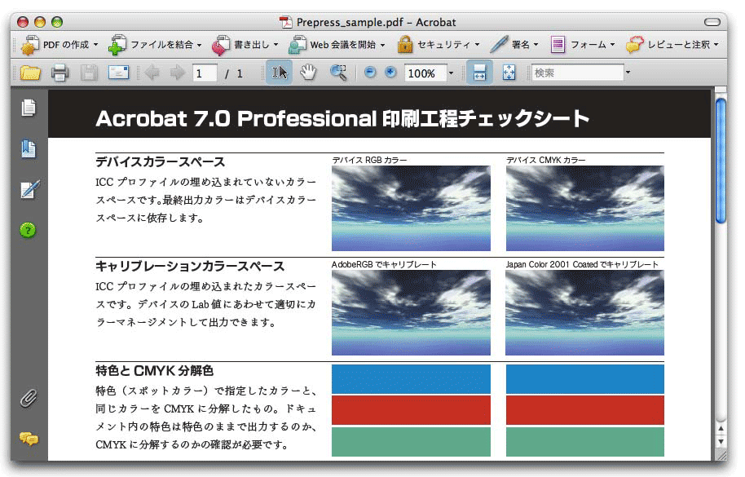This screenshot has height=477, width=745.
Task: Expand the レビューと注釈 dropdown menu
Action: 716,45
